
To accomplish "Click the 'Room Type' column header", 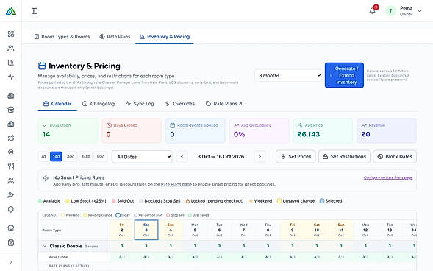I will coord(51,230).
